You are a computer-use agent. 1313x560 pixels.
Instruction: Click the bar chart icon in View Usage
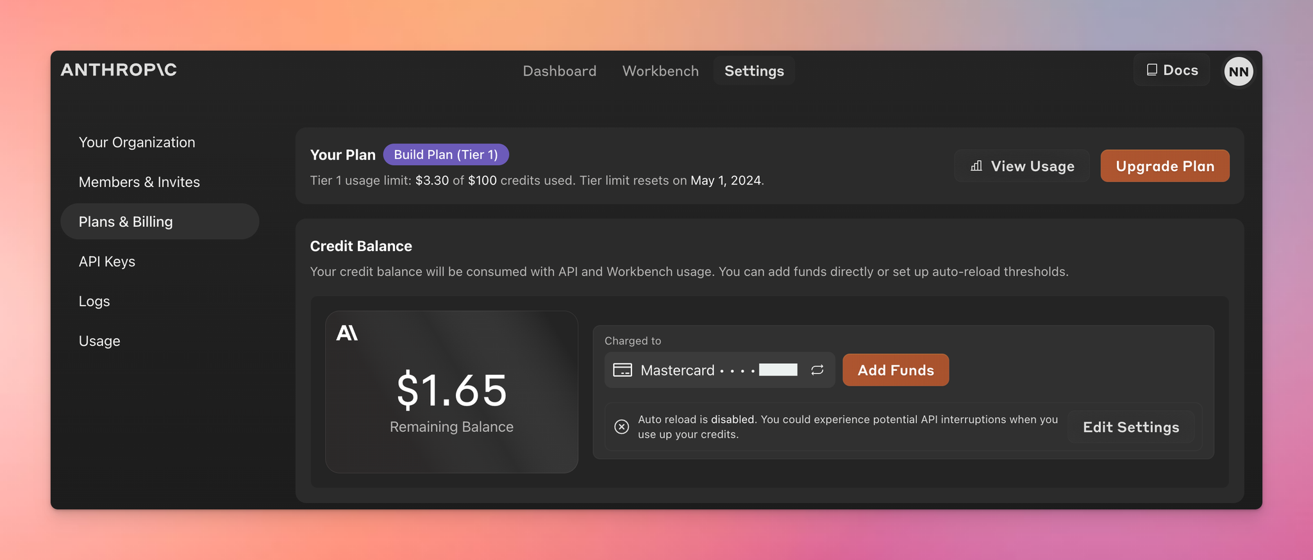click(x=976, y=166)
